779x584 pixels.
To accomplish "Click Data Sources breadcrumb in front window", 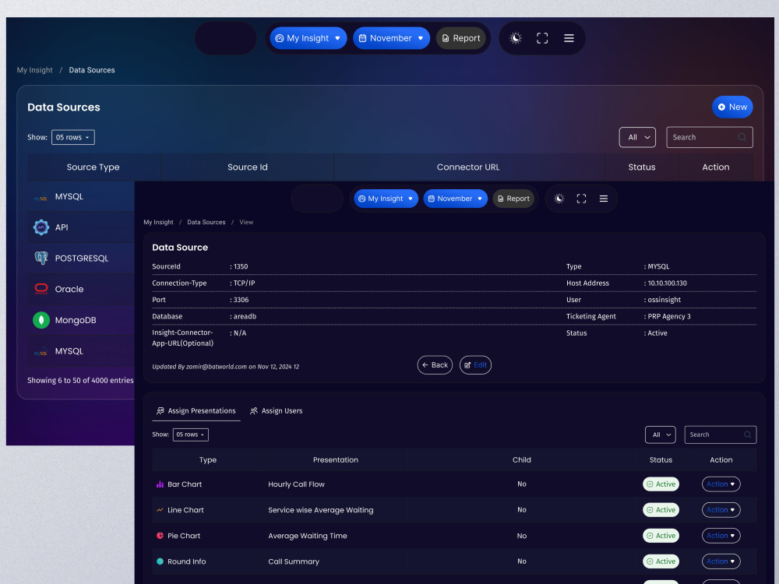I will tap(206, 223).
